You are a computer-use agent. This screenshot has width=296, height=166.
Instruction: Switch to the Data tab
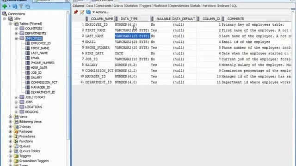[90, 6]
